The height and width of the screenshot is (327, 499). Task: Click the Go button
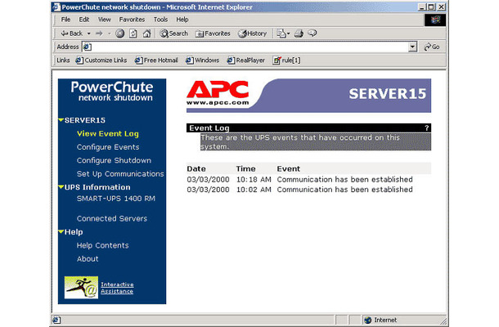[432, 47]
